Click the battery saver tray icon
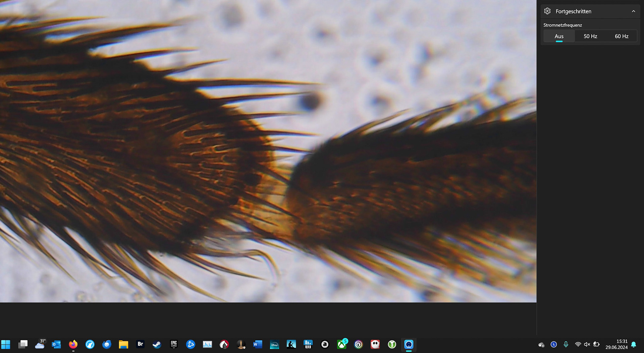 [x=596, y=344]
